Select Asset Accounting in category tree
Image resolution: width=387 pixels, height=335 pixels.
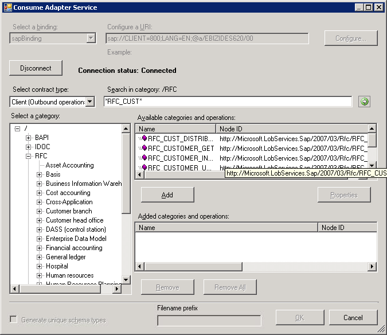70,165
